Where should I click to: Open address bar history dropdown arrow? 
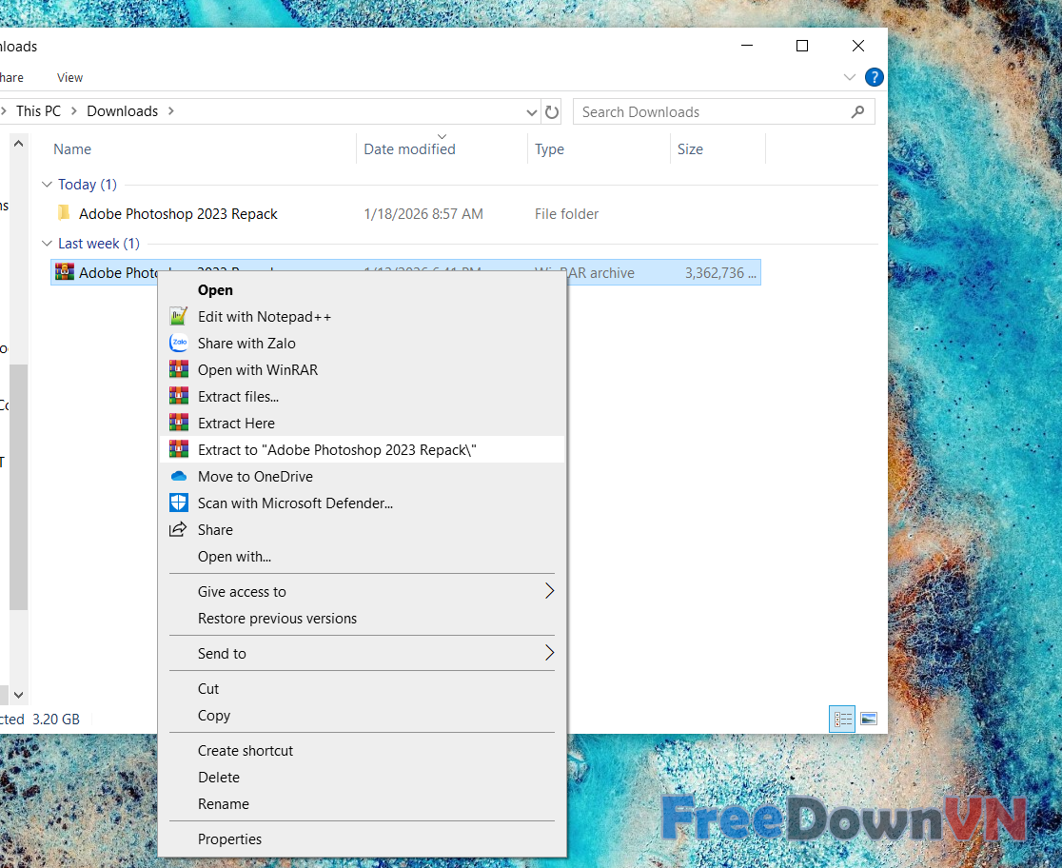531,112
